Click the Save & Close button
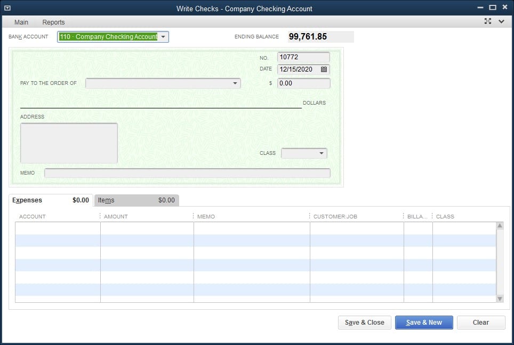This screenshot has width=514, height=345. [364, 323]
